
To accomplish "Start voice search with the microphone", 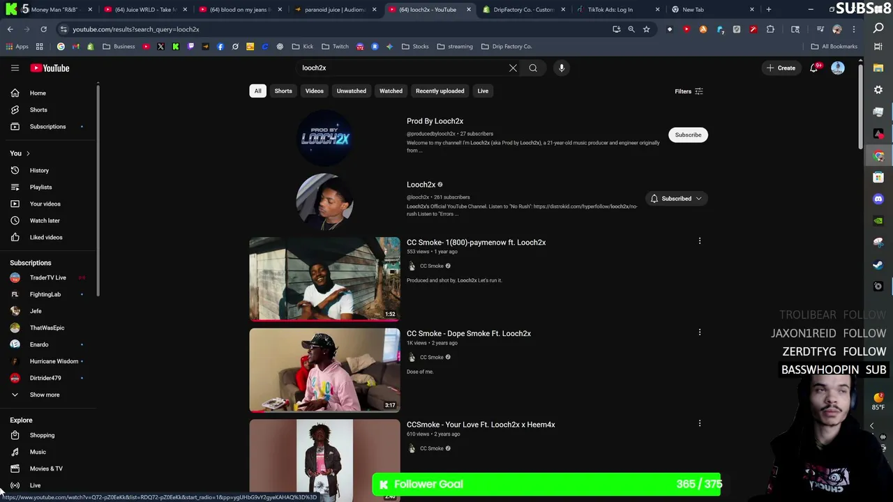I will 562,68.
